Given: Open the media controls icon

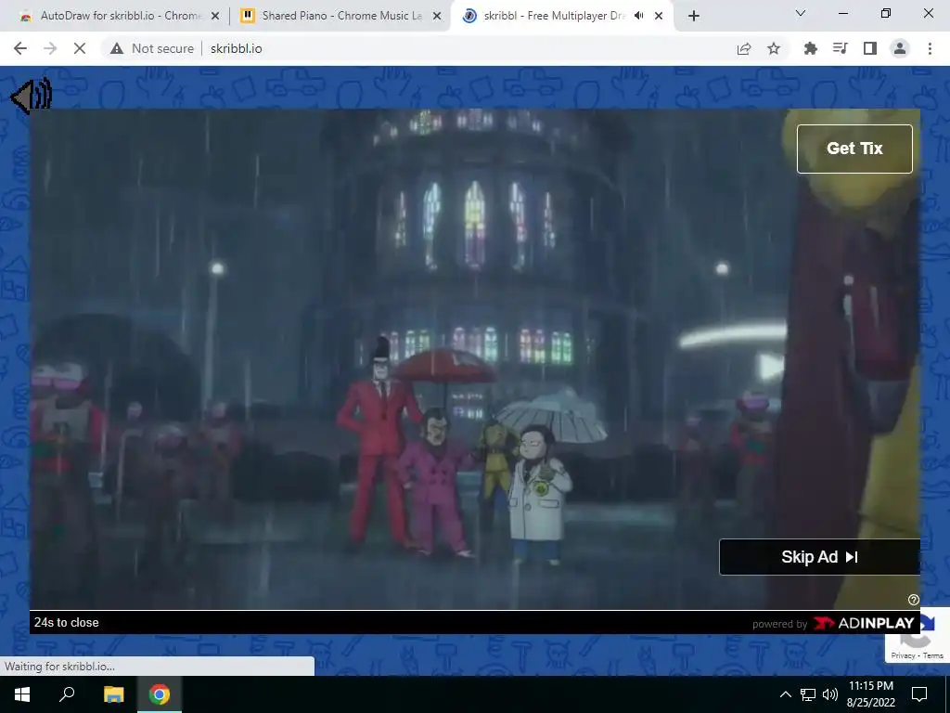Looking at the screenshot, I should click(x=840, y=48).
